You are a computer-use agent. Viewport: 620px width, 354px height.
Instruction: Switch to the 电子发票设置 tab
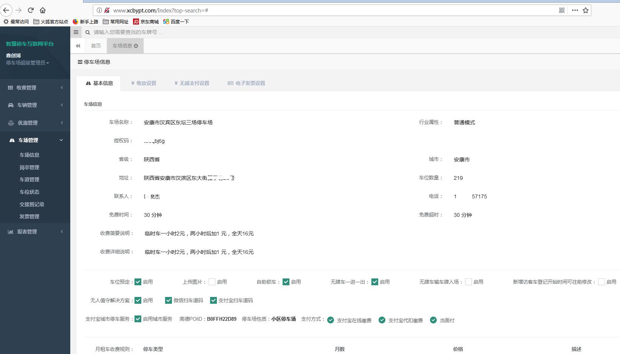(x=246, y=83)
